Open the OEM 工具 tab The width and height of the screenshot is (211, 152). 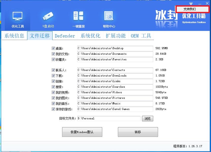tap(141, 36)
